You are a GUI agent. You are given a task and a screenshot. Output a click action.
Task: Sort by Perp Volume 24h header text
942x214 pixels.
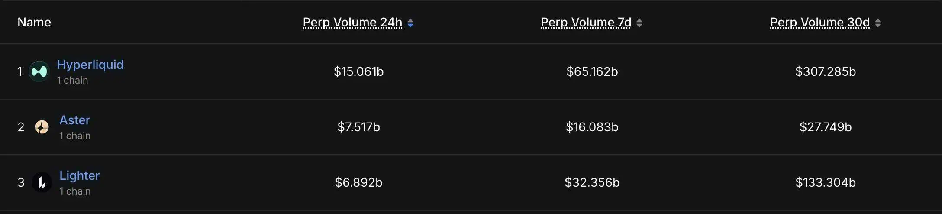coord(352,23)
